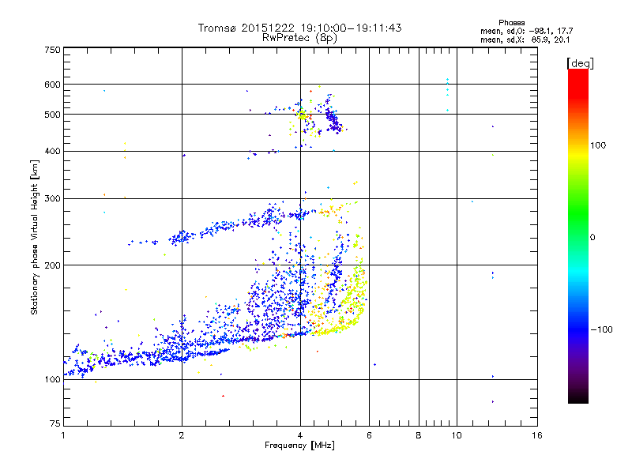Viewport: 632px width, 474px height.
Task: Click y-axis tick label '600'
Action: (x=52, y=85)
